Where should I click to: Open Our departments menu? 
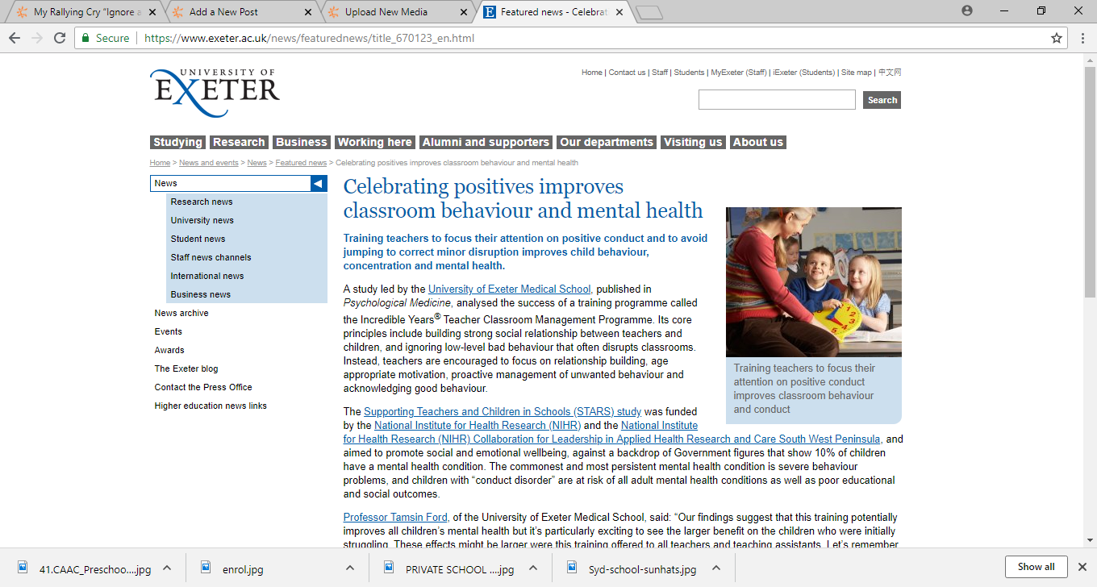click(607, 142)
